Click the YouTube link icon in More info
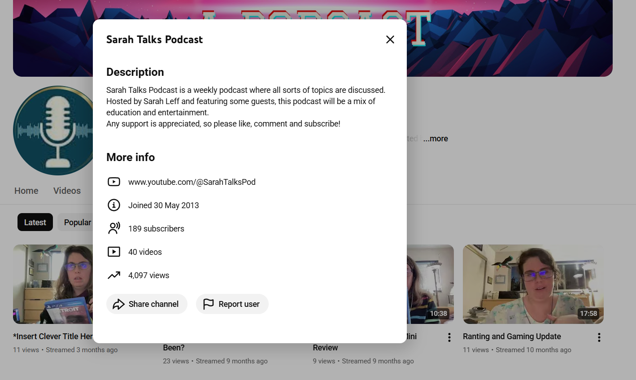The width and height of the screenshot is (636, 380). pos(114,182)
